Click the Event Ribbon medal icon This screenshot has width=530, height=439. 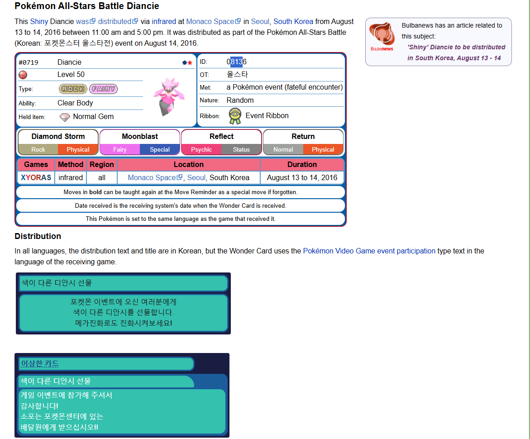(x=234, y=116)
